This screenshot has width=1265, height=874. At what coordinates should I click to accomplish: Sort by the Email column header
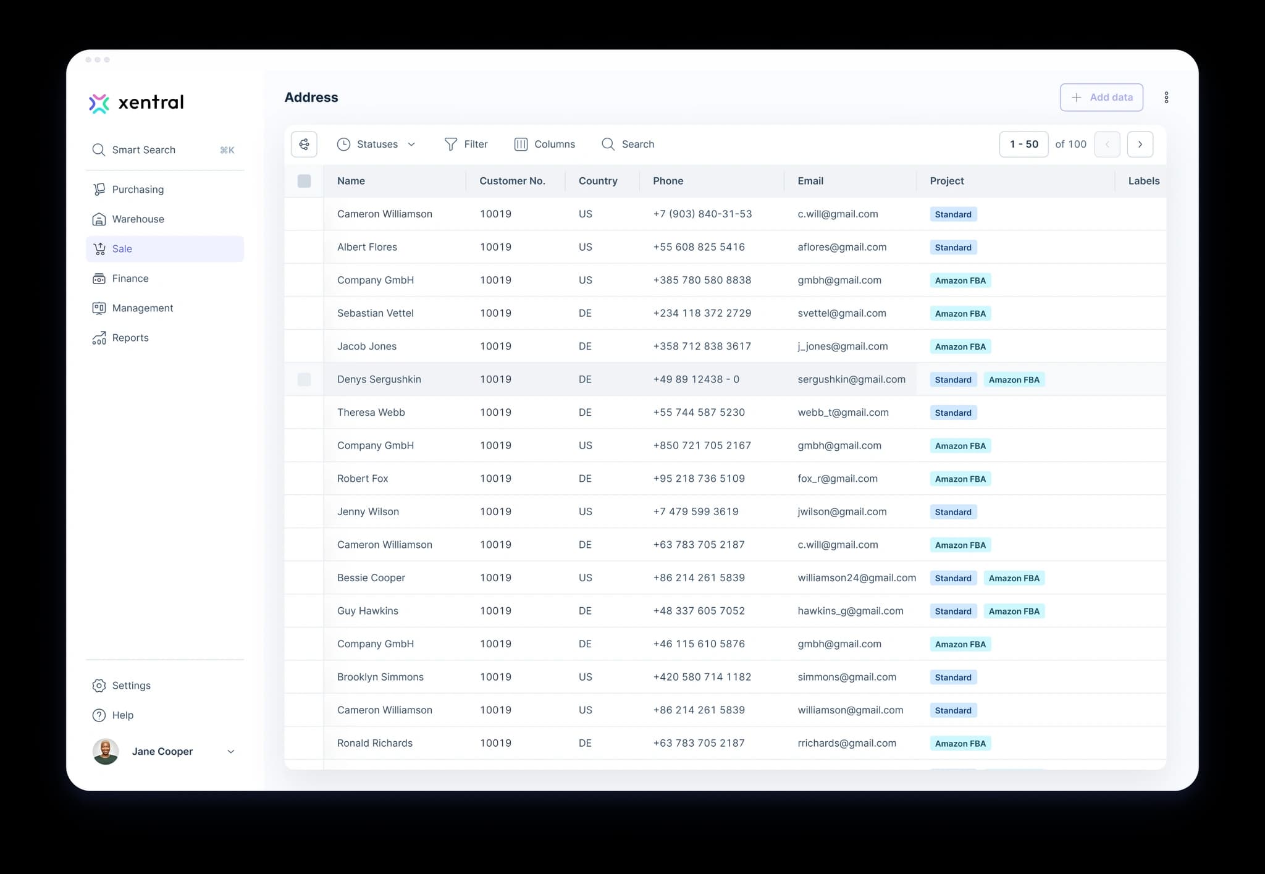tap(810, 181)
